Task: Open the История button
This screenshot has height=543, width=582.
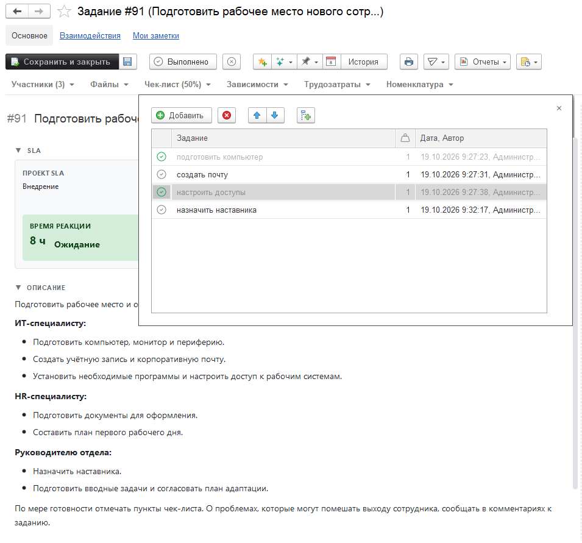Action: tap(363, 62)
